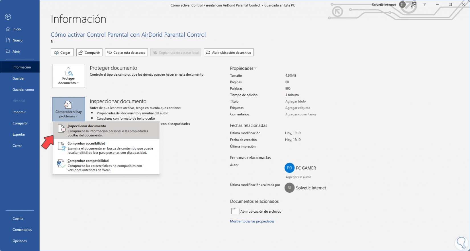Go back using the circled arrow icon
This screenshot has height=251, width=470.
click(x=8, y=17)
